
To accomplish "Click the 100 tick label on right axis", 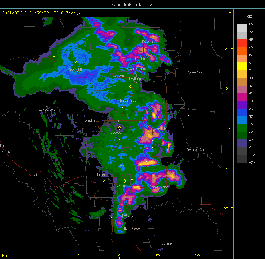I will click(226, 49).
